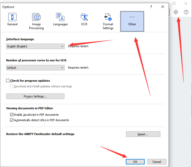Click the settings gear icon in main window
Image resolution: width=192 pixels, height=167 pixels.
pyautogui.click(x=176, y=12)
